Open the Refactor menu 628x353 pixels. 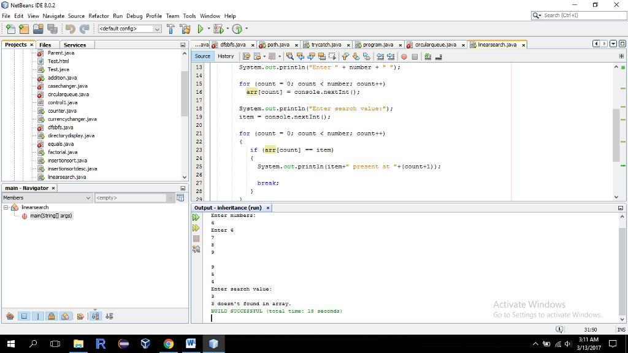[98, 16]
